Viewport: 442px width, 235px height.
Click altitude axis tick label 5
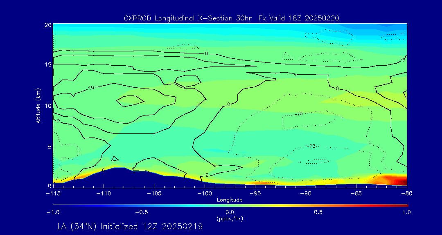[50, 147]
